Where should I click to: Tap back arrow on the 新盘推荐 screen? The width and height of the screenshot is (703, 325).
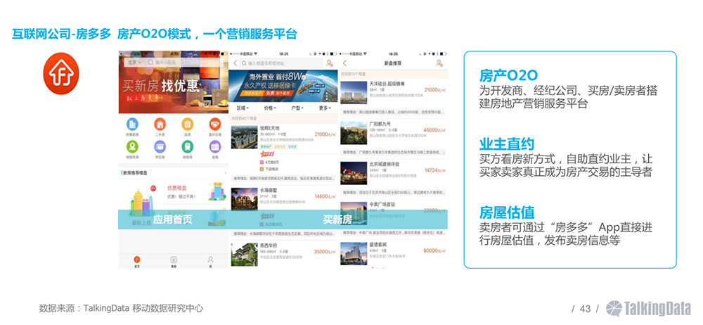tap(344, 63)
